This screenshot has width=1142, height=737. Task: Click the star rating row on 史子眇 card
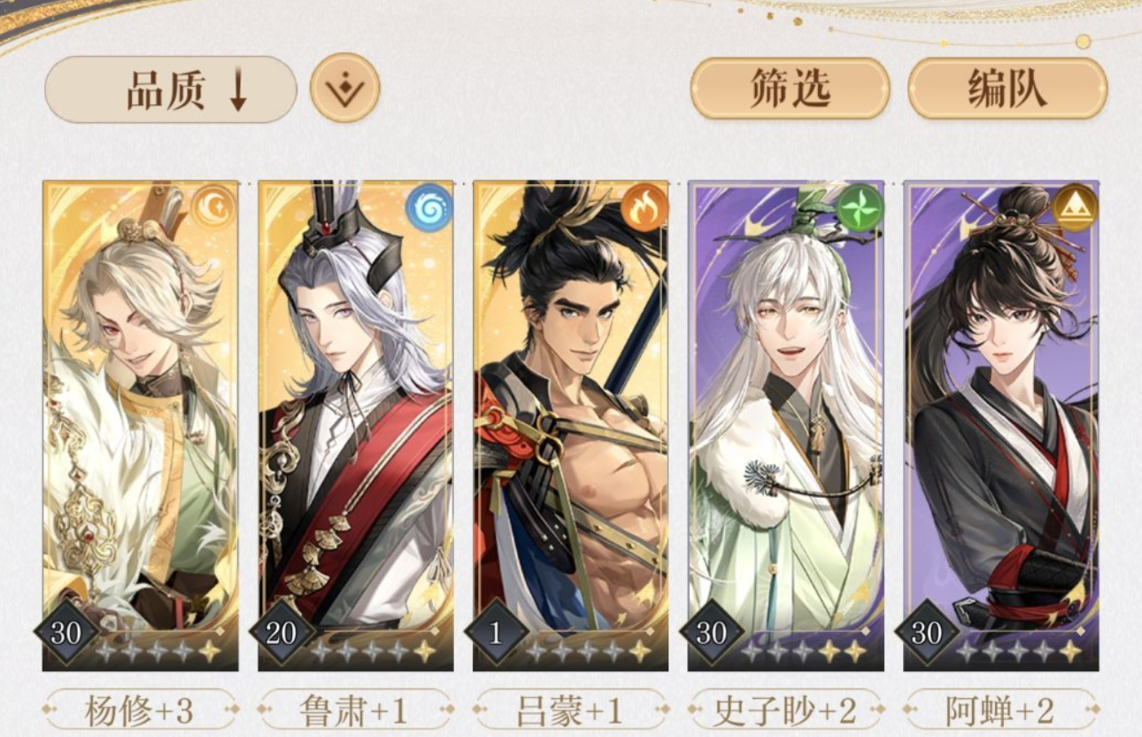click(x=803, y=652)
